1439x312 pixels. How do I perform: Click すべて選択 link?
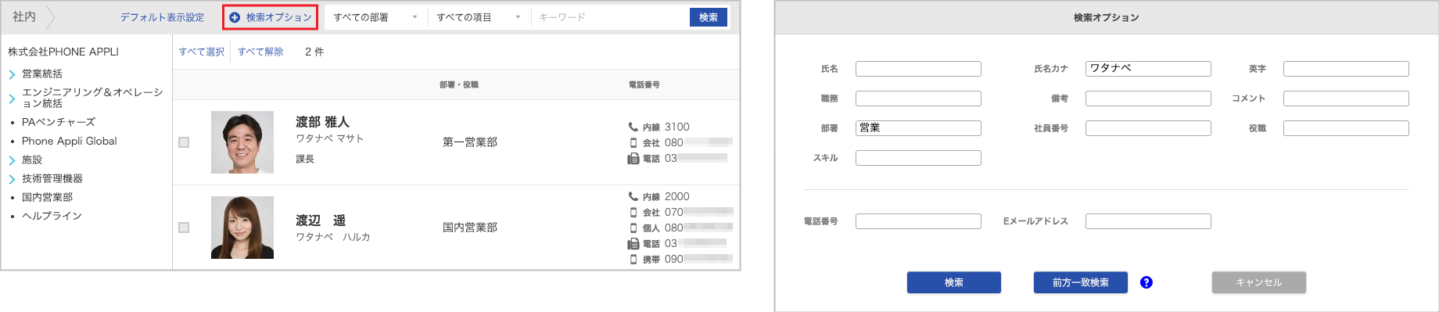click(x=201, y=52)
